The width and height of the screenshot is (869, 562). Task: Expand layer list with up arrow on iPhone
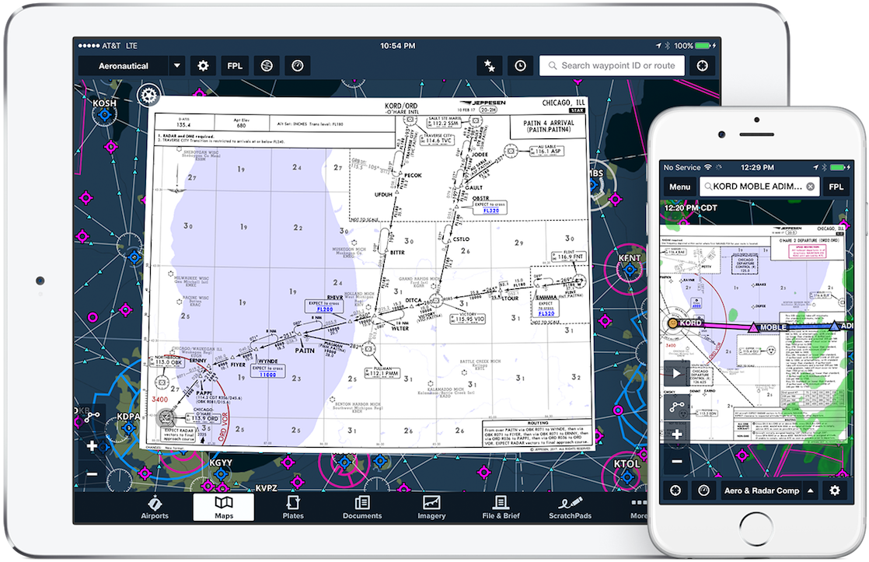pyautogui.click(x=810, y=490)
